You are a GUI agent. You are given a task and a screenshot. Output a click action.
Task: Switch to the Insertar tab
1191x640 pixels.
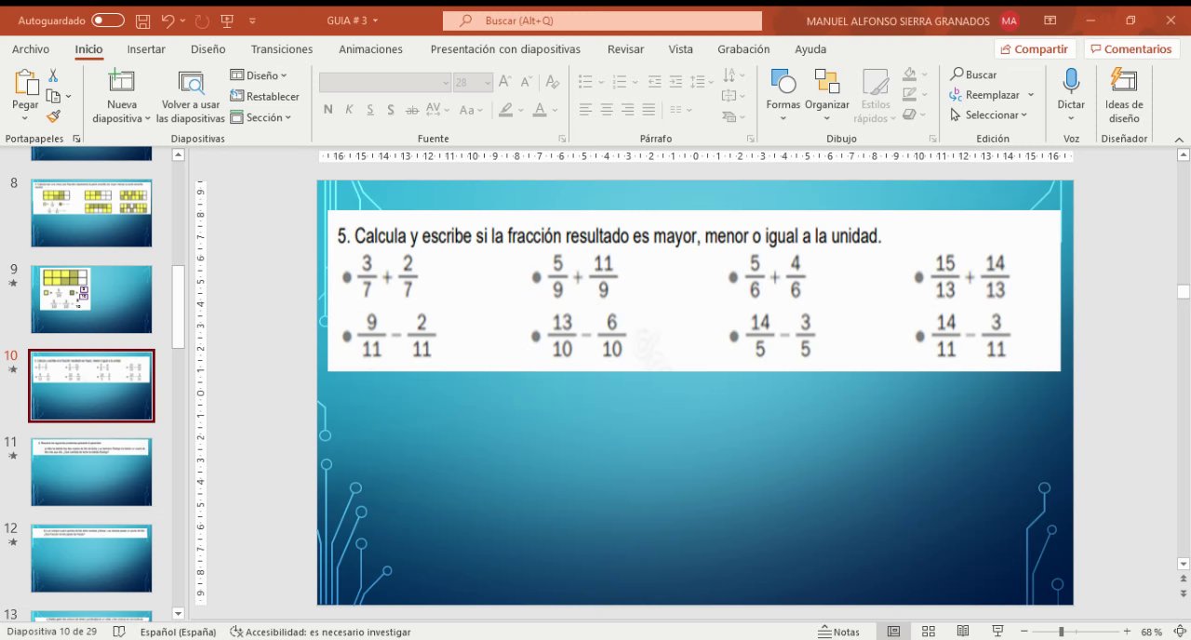click(146, 49)
